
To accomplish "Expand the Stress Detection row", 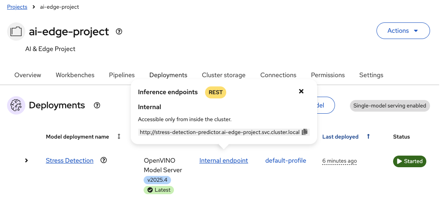I will pos(27,161).
